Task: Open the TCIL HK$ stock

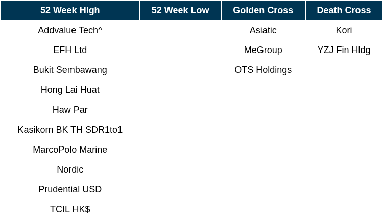Action: click(70, 209)
